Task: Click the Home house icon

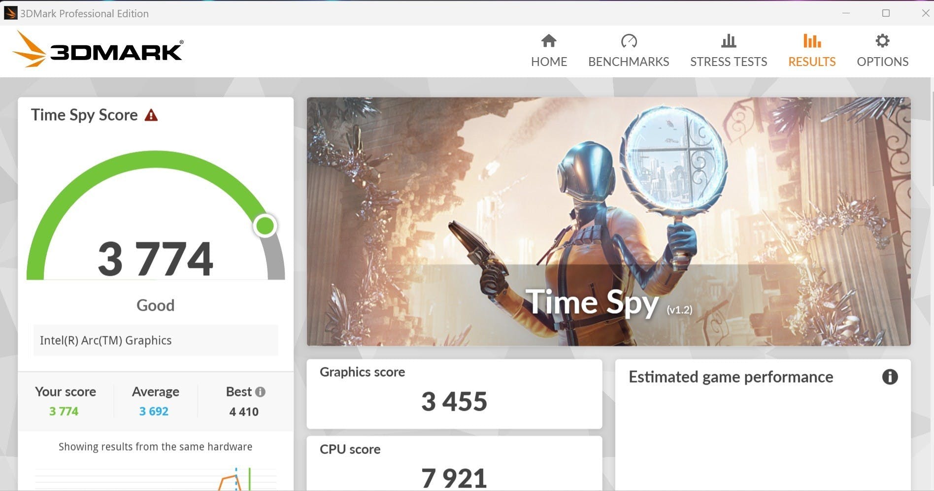Action: pos(549,41)
